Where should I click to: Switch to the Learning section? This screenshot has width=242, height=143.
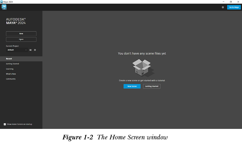[x=10, y=69]
